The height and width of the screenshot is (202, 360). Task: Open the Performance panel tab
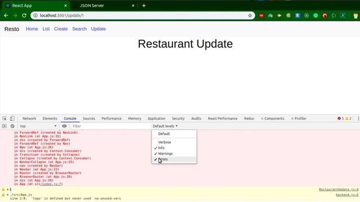[x=111, y=118]
